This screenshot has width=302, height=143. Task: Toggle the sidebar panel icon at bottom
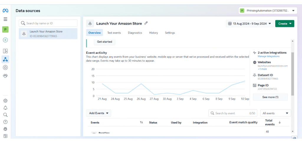pos(5,136)
